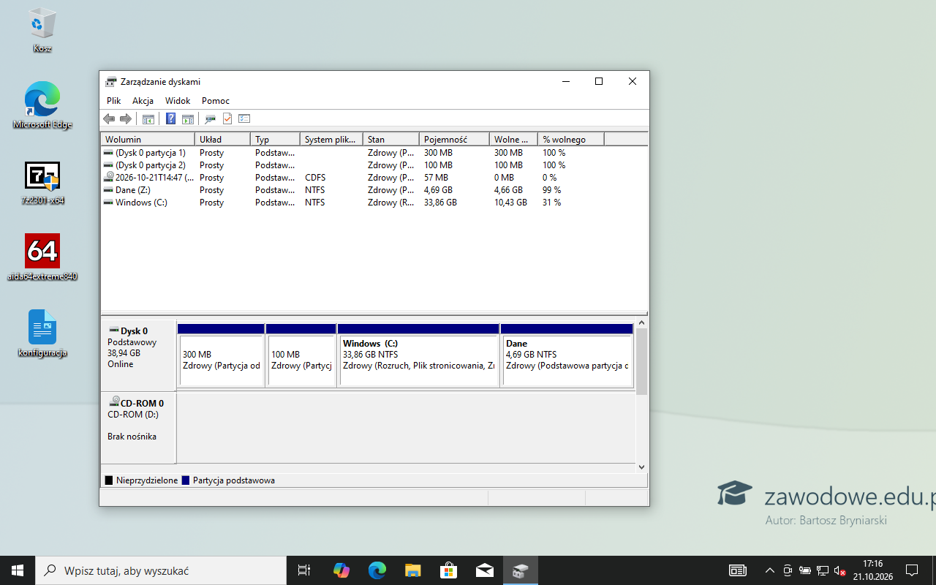Open the Akcja menu
The image size is (936, 585).
pos(143,101)
